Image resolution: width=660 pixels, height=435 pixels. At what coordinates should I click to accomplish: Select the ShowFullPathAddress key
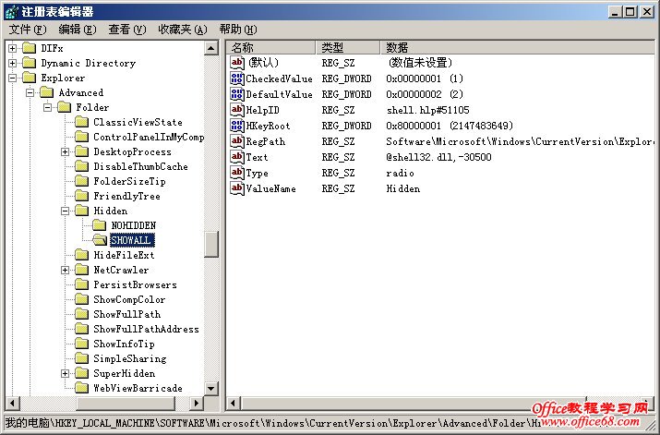[146, 329]
